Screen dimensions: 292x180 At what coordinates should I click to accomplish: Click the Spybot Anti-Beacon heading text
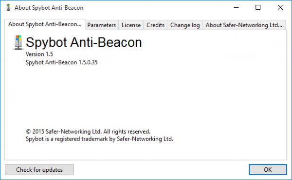point(84,42)
